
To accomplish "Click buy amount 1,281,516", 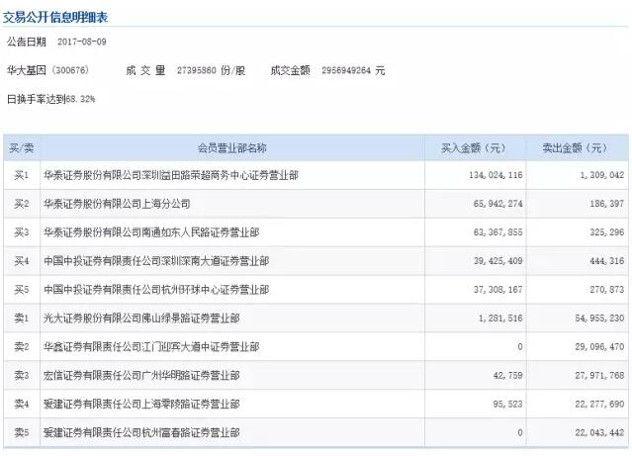I will (x=500, y=319).
